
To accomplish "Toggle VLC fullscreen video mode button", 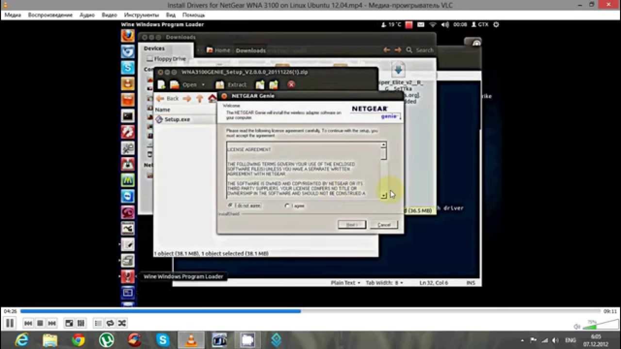I will (69, 323).
